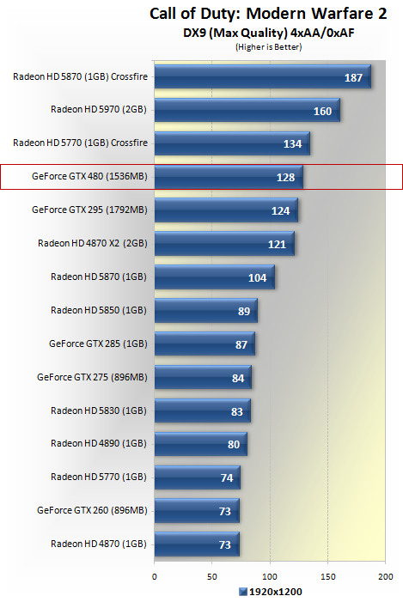Select the Radeon HD 5770 (1GB) label

pyautogui.click(x=99, y=477)
